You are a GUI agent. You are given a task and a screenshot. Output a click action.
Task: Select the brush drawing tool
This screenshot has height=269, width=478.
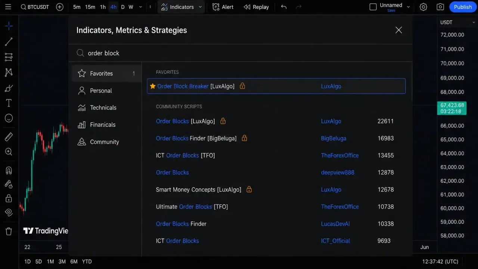point(9,88)
